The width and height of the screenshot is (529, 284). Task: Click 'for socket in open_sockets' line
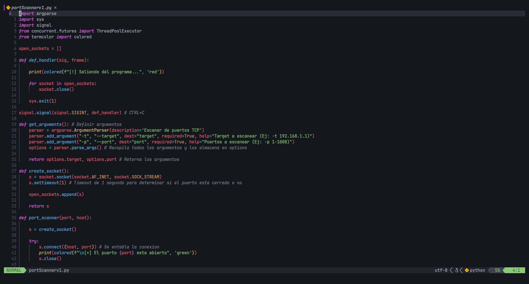tap(63, 83)
